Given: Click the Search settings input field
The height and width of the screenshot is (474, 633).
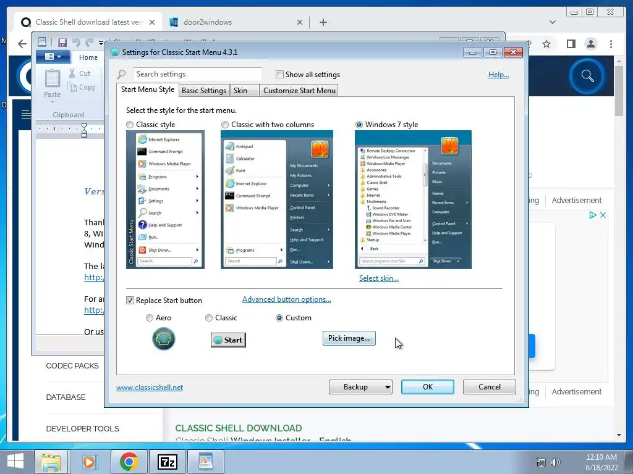Looking at the screenshot, I should [197, 74].
